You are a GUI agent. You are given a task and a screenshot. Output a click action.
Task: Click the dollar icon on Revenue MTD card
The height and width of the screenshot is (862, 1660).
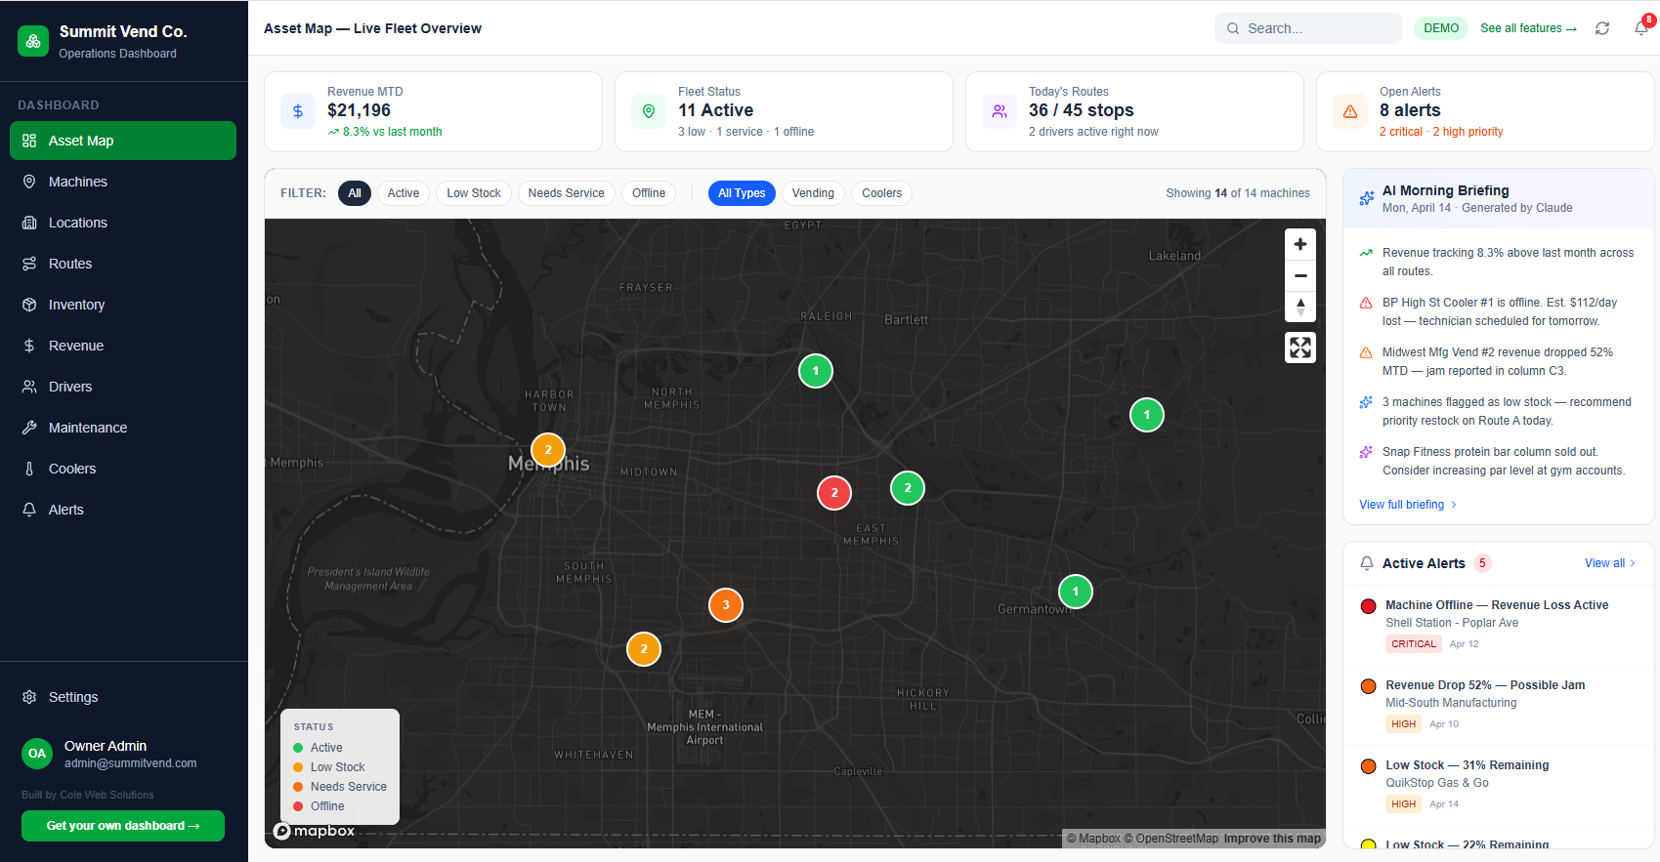(x=298, y=111)
